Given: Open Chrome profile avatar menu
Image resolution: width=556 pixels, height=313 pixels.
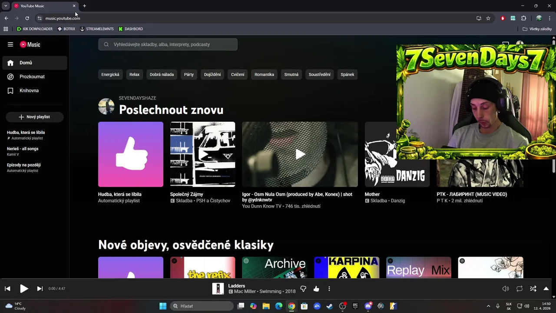Looking at the screenshot, I should [x=539, y=18].
